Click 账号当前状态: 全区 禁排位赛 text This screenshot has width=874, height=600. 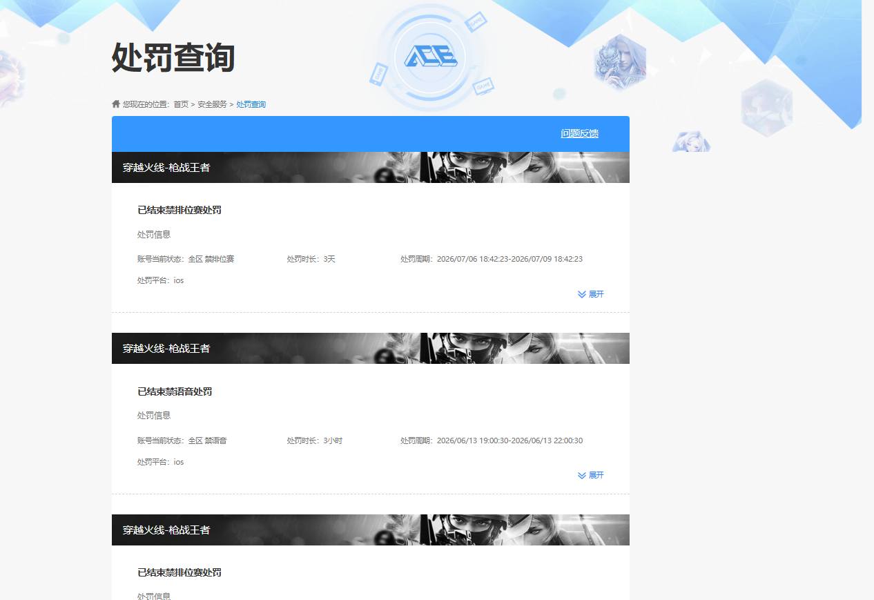pyautogui.click(x=186, y=259)
